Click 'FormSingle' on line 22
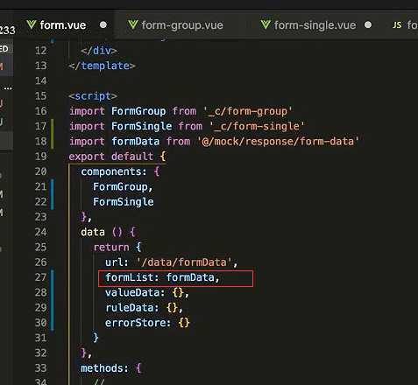Viewport: 418px width, 385px height. tap(124, 202)
